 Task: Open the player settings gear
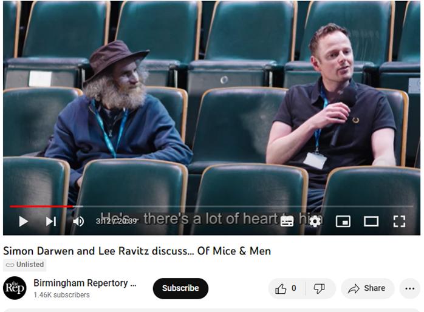[315, 222]
